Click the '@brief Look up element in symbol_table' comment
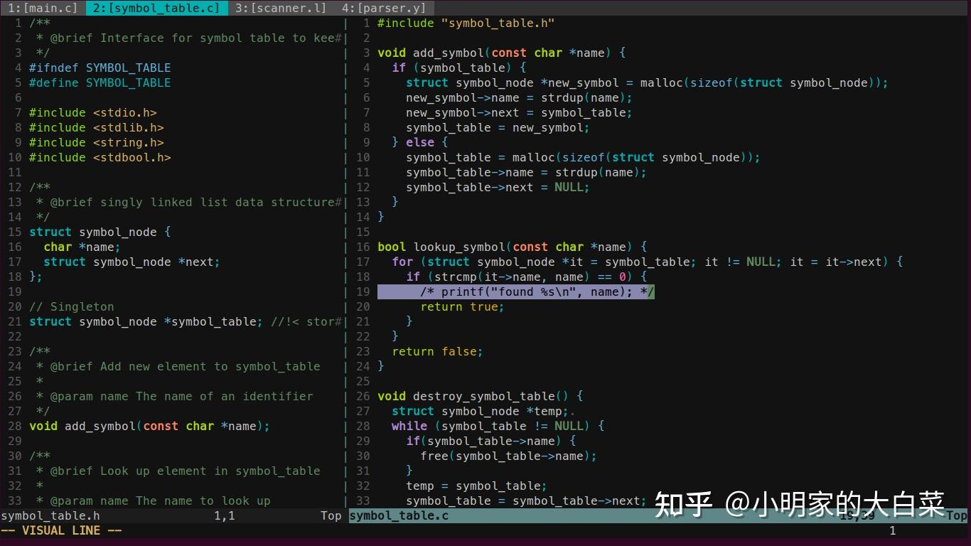 178,471
